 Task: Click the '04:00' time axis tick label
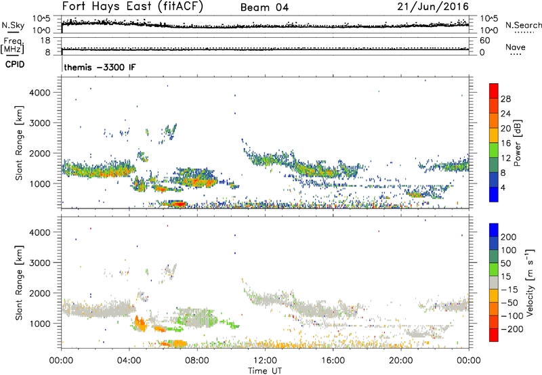(129, 361)
